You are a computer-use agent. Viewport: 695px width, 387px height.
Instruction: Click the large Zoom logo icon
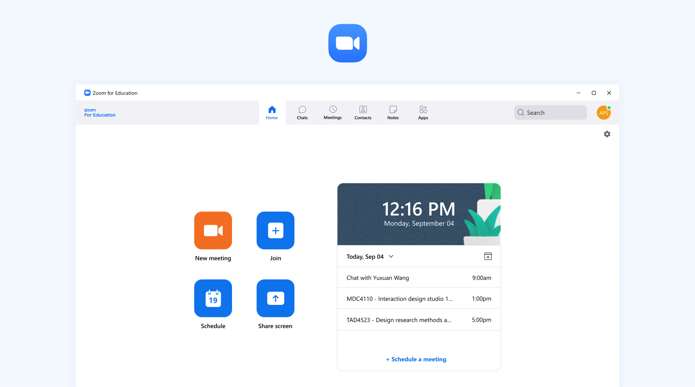pos(347,43)
